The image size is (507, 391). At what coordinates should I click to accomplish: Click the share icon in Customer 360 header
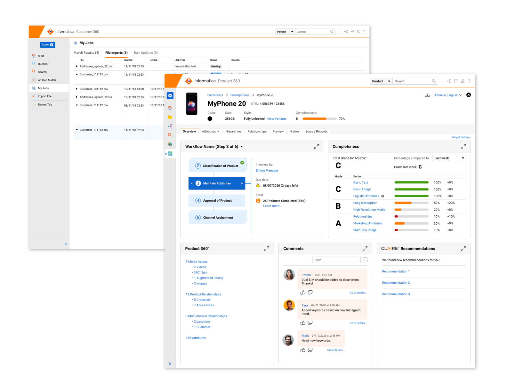346,32
